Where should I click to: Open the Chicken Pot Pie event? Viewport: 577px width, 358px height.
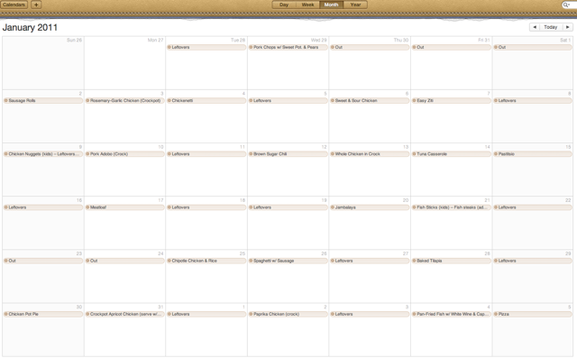coord(43,314)
